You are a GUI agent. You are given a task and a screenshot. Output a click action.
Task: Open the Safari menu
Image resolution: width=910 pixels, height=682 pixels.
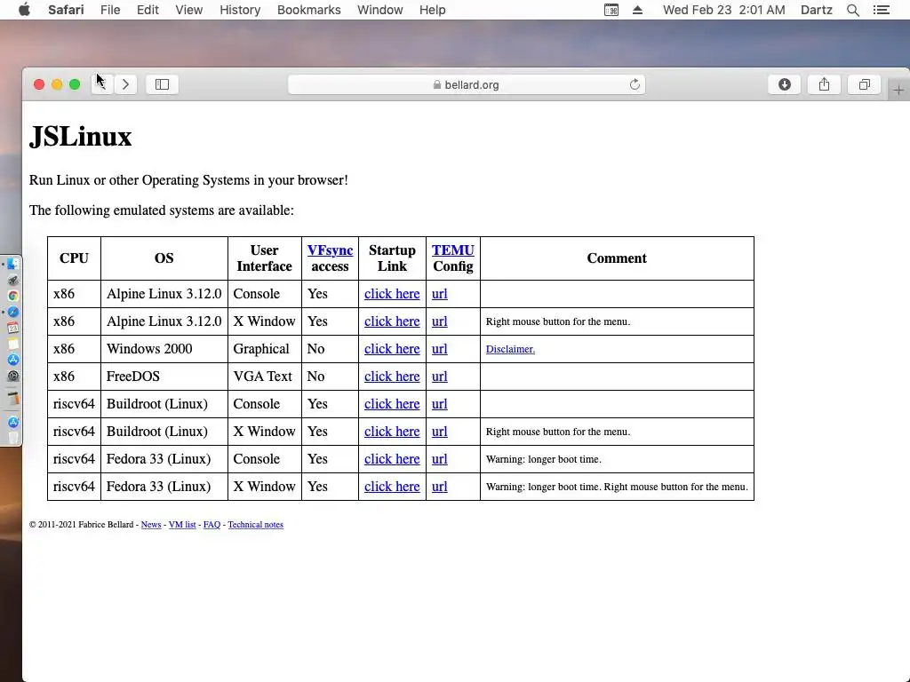[x=66, y=10]
